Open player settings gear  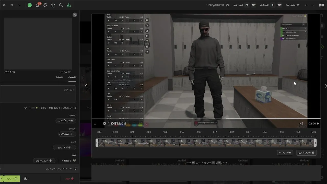click(x=104, y=123)
